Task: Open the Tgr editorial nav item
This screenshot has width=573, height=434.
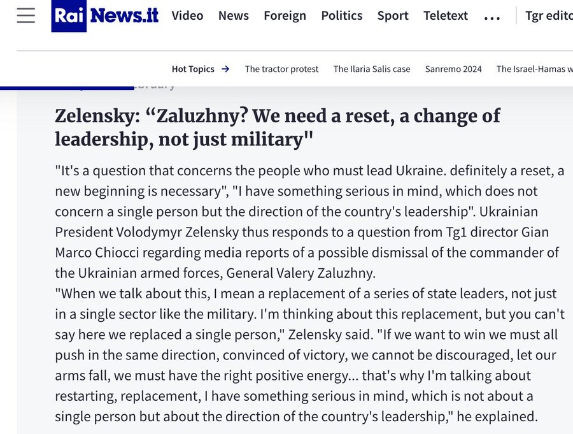Action: click(x=548, y=16)
